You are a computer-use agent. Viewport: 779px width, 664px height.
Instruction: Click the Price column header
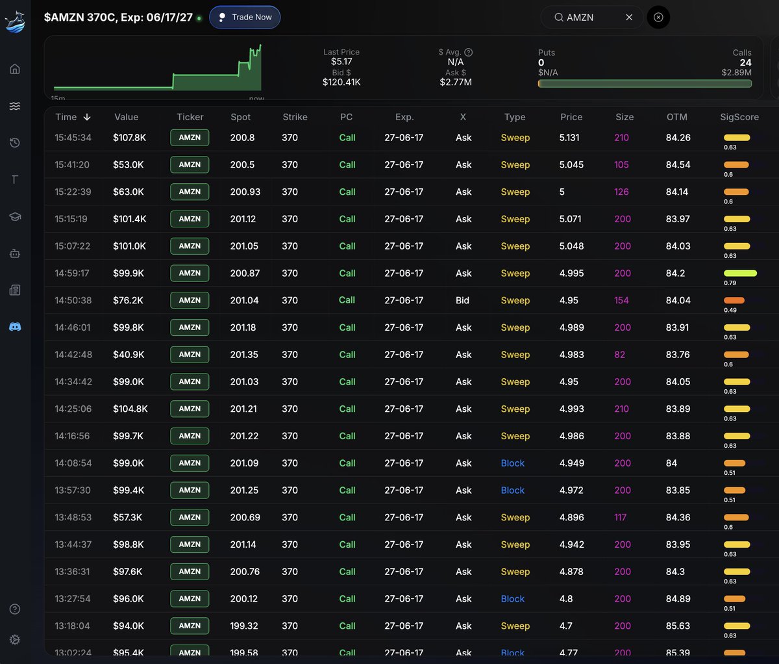[x=571, y=117]
